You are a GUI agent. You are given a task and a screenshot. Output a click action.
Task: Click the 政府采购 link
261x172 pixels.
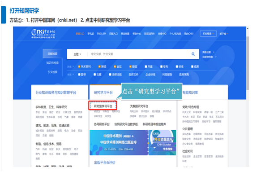[184, 75]
